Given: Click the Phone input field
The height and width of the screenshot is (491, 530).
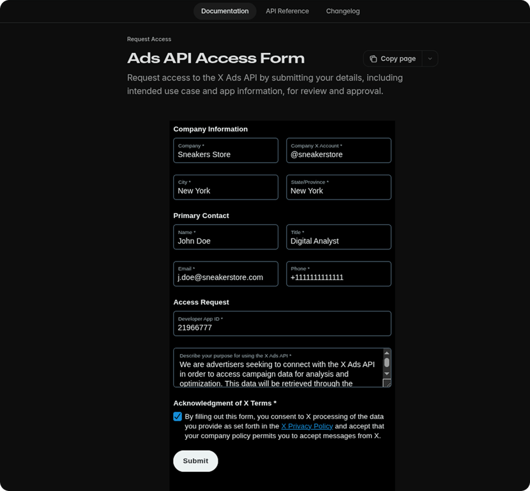Looking at the screenshot, I should pyautogui.click(x=338, y=274).
